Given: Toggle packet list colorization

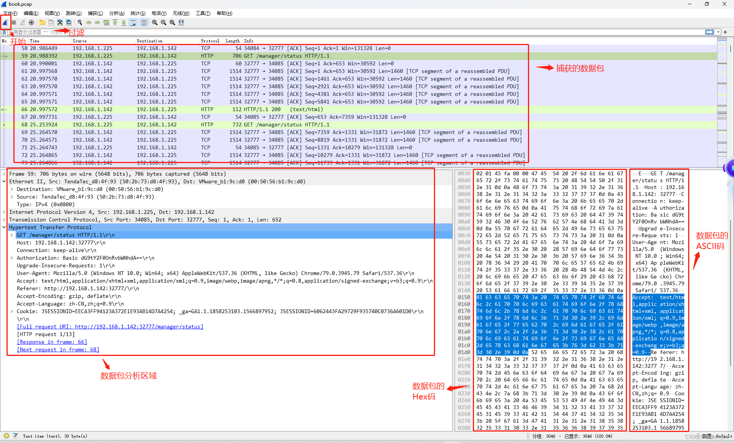Looking at the screenshot, I should (x=144, y=23).
